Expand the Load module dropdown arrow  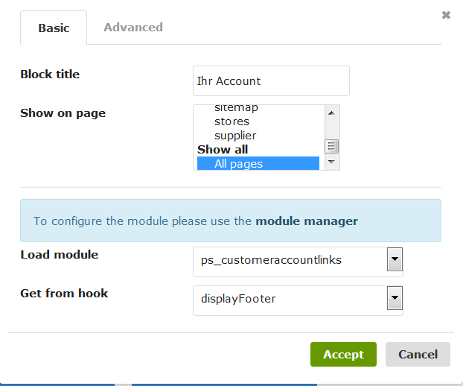[x=395, y=260]
